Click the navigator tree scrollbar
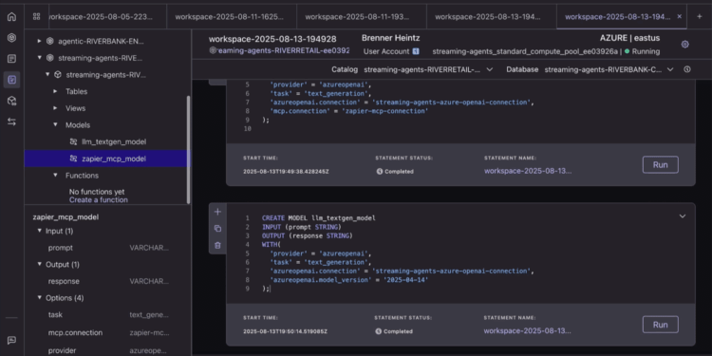The width and height of the screenshot is (712, 356). (x=189, y=150)
